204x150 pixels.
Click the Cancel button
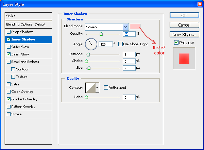coord(184,25)
